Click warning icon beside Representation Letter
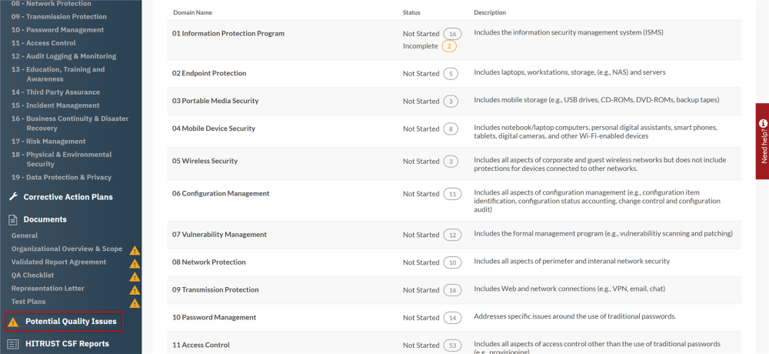769x354 pixels. click(135, 289)
